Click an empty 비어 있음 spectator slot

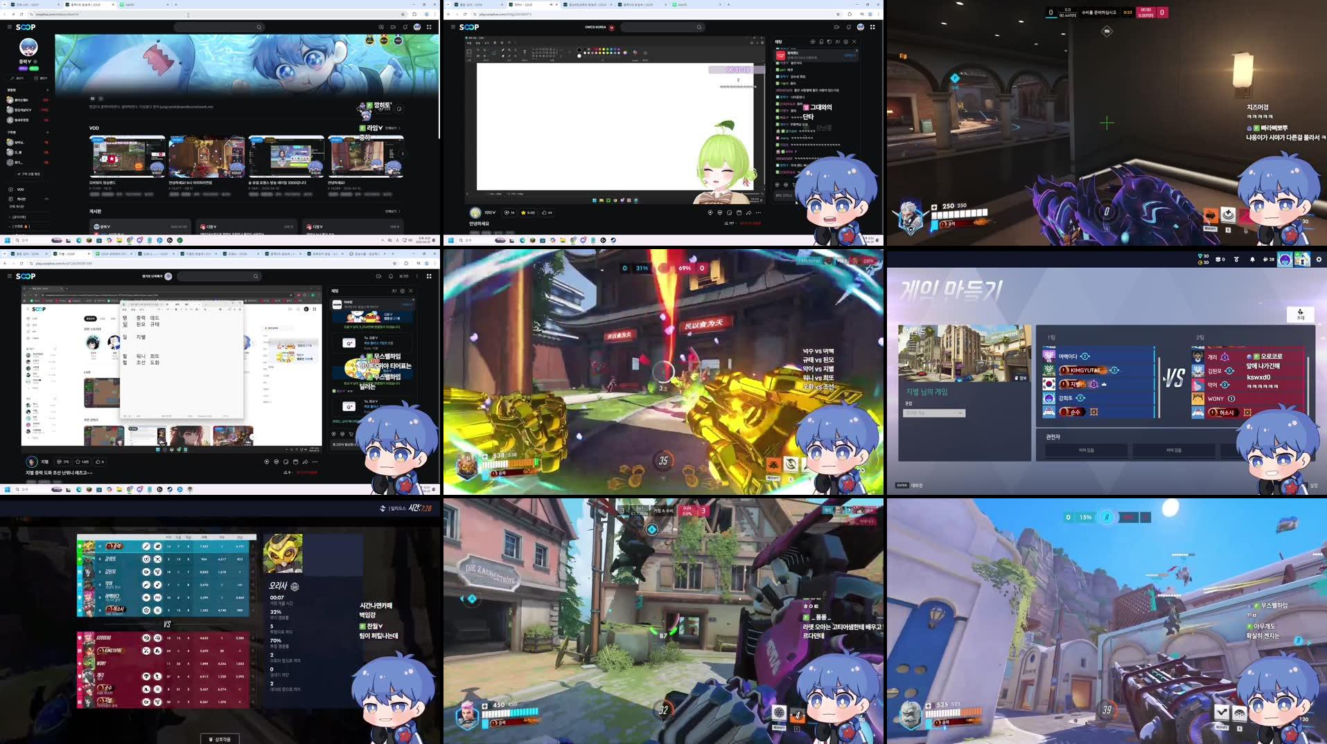(x=1086, y=450)
